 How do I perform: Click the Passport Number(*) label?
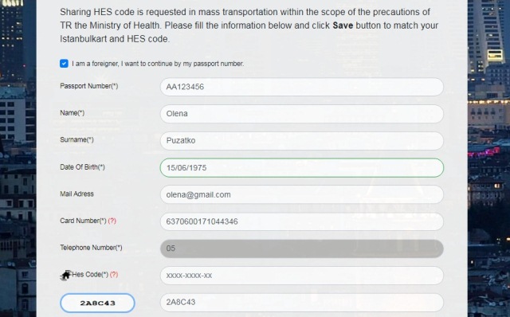[x=89, y=86]
